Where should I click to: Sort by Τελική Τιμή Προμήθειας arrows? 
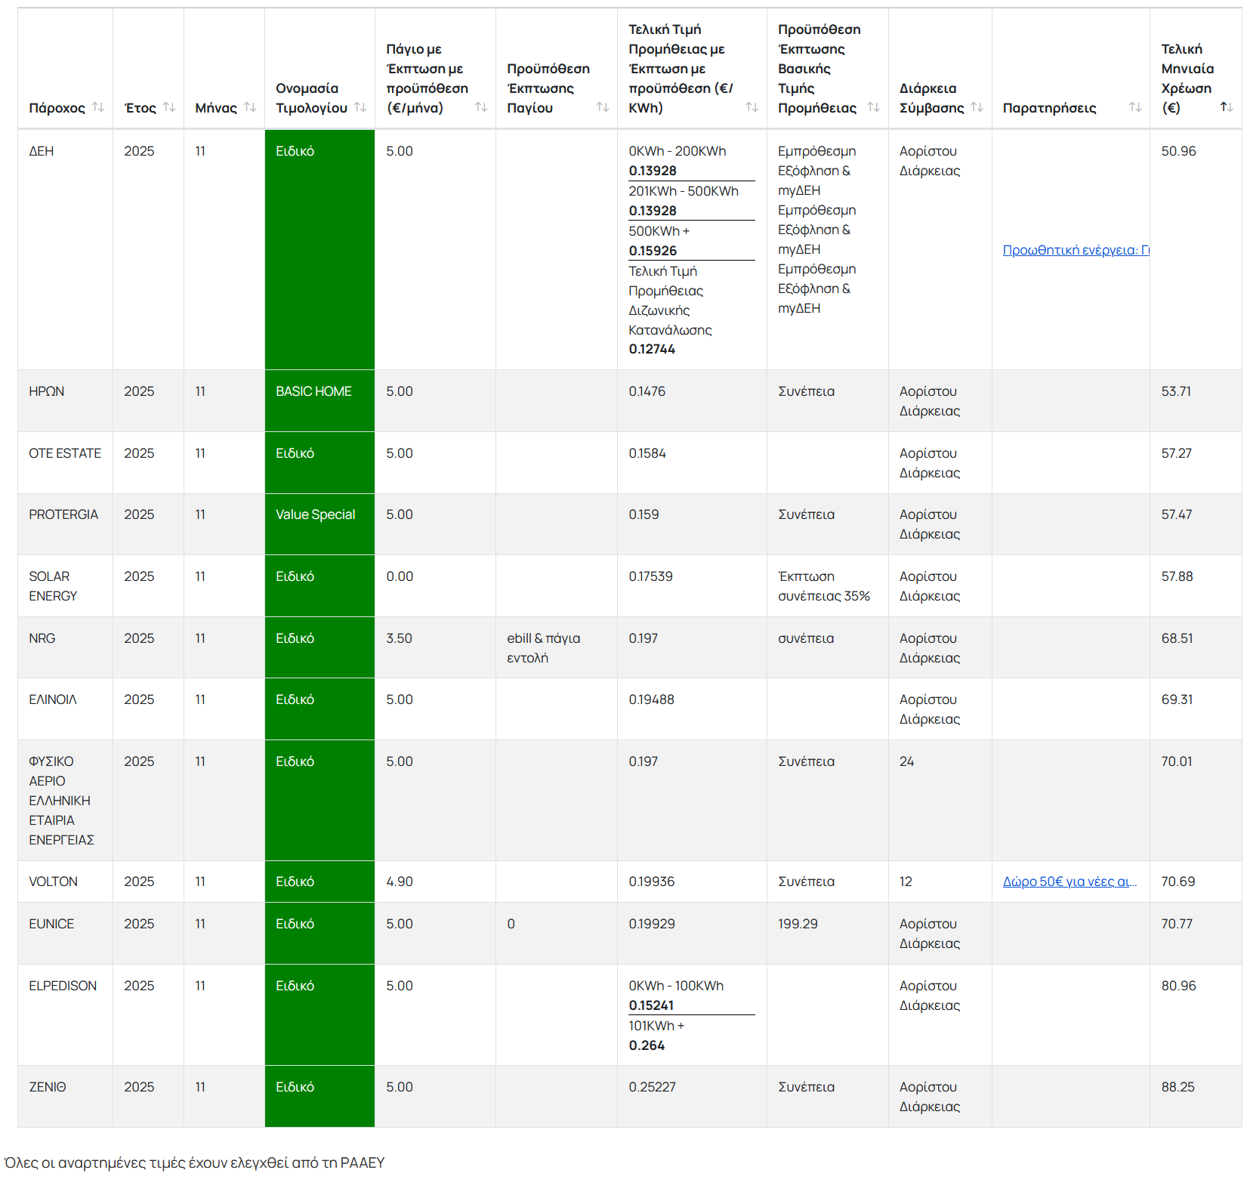point(752,107)
